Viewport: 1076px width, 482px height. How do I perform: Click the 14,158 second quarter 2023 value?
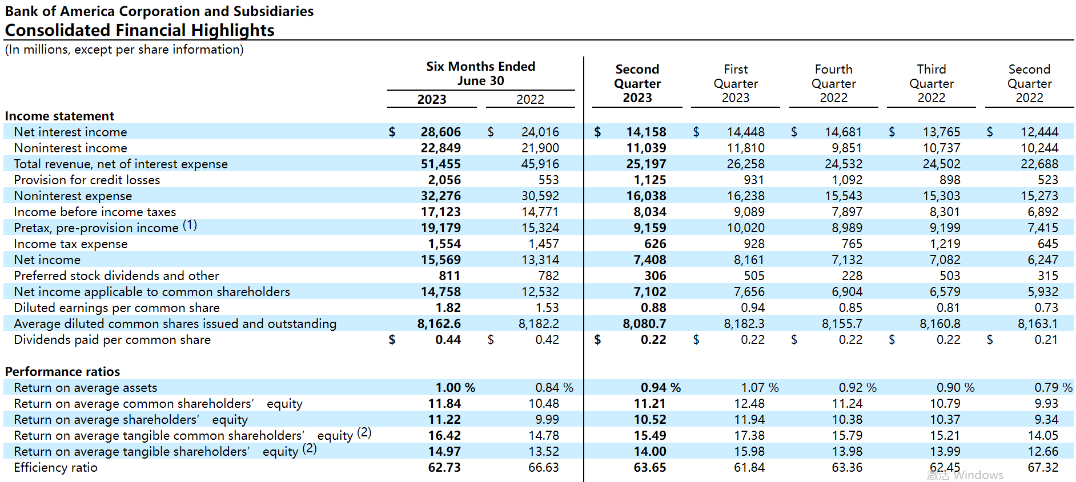(x=646, y=132)
